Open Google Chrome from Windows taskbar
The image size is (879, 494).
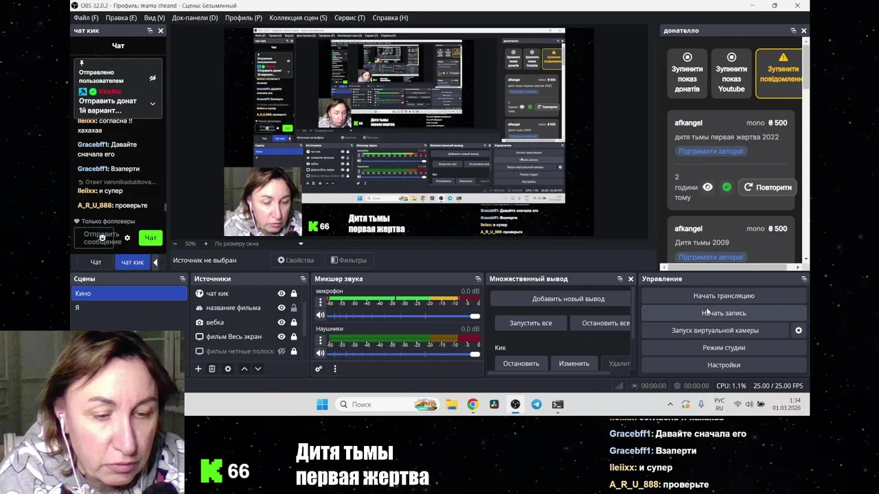coord(472,404)
